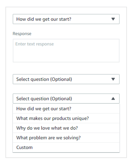Click the blank panel area above the top dropdown
Viewport: 136px width, 166px height.
pyautogui.click(x=66, y=11)
